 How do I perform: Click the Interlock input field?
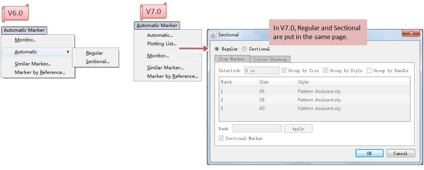[261, 70]
